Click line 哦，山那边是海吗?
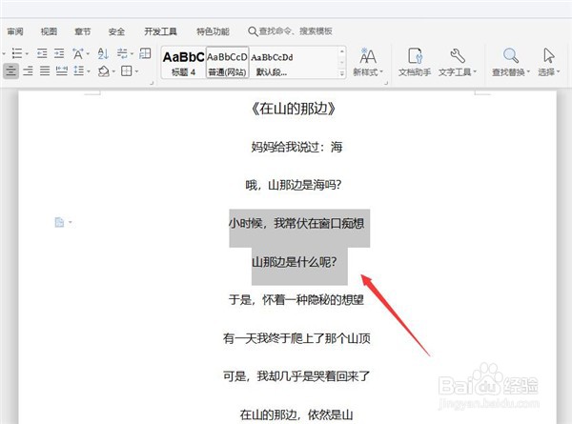 pos(294,185)
